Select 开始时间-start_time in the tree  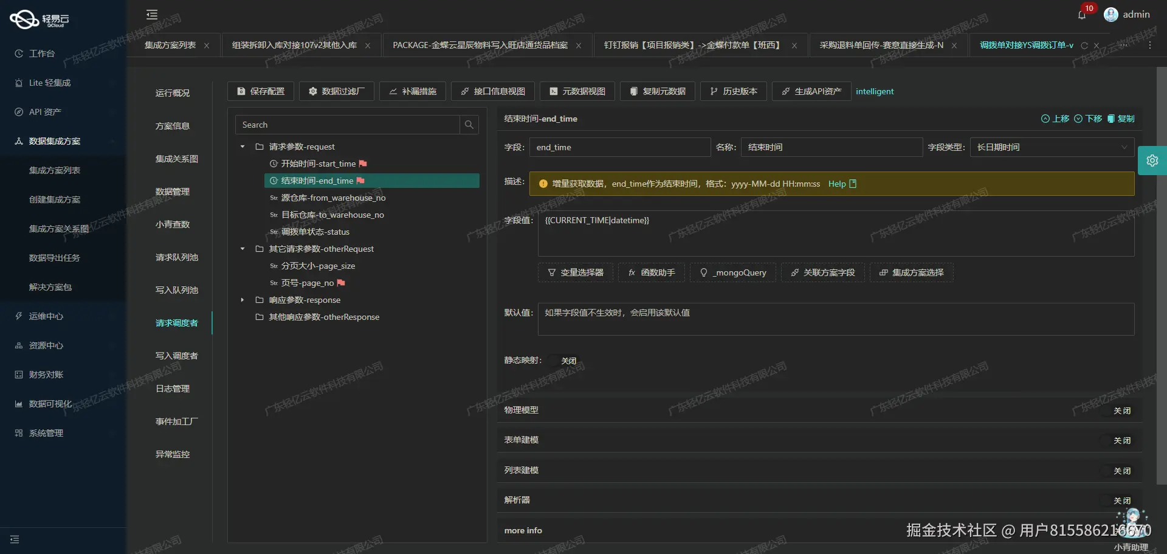pyautogui.click(x=318, y=164)
